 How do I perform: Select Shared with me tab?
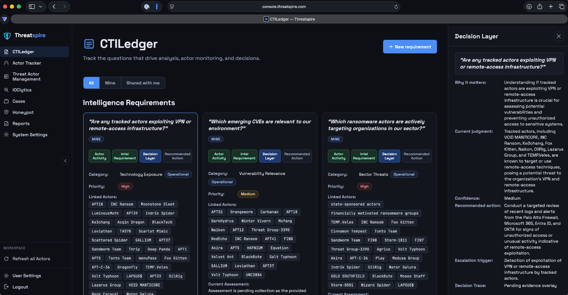tap(143, 83)
